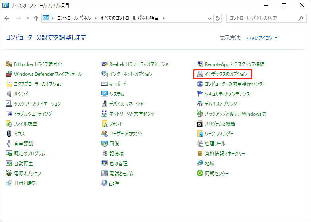The width and height of the screenshot is (311, 222).
Task: Open Windows Defender ファイアウォール icon
Action: (x=9, y=74)
